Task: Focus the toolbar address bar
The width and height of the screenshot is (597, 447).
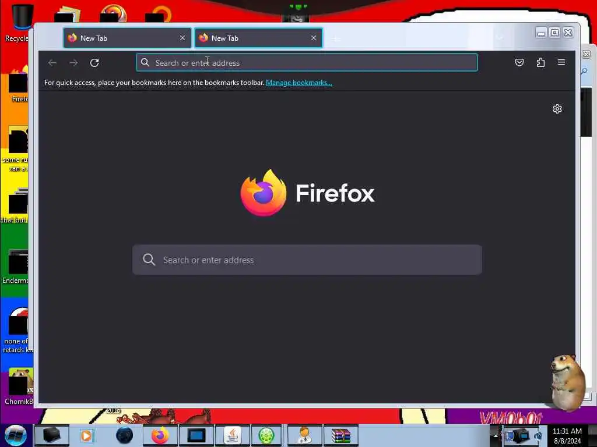Action: (307, 63)
